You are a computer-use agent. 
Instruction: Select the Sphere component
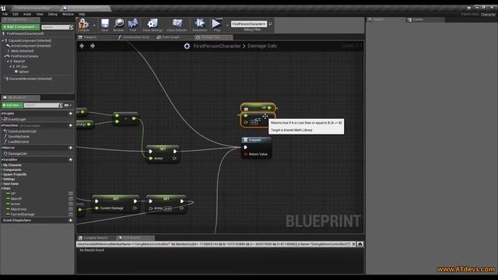click(x=23, y=72)
